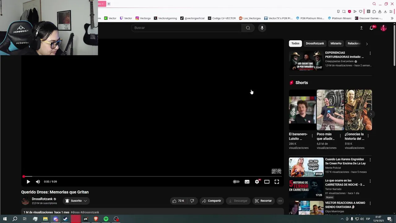Mute the video player volume
Viewport: 396px width, 223px height.
pos(38,182)
